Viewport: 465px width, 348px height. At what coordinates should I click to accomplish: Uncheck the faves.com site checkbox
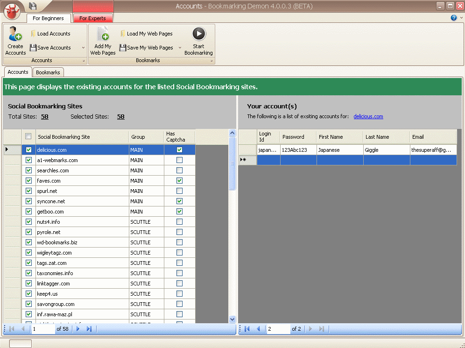point(28,181)
